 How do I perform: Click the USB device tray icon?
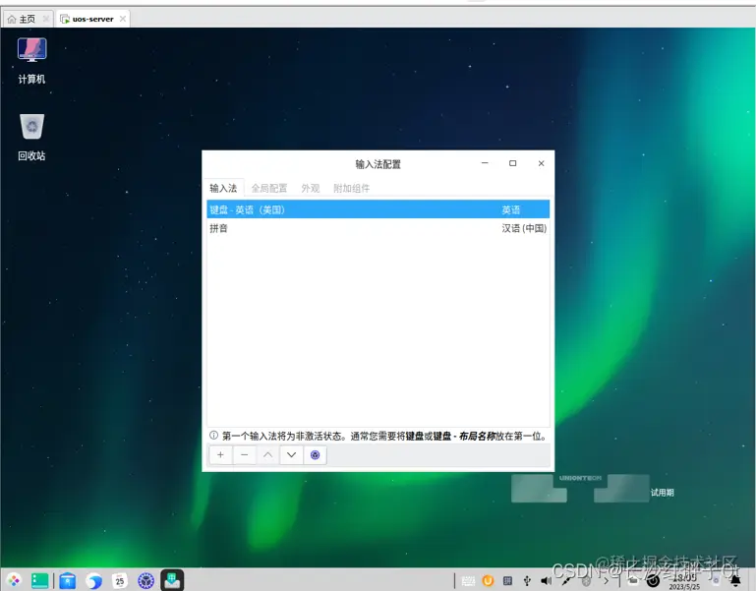(x=527, y=581)
